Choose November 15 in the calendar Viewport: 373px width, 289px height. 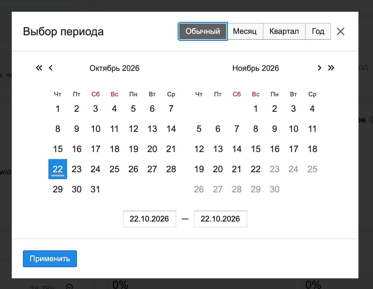coord(256,149)
